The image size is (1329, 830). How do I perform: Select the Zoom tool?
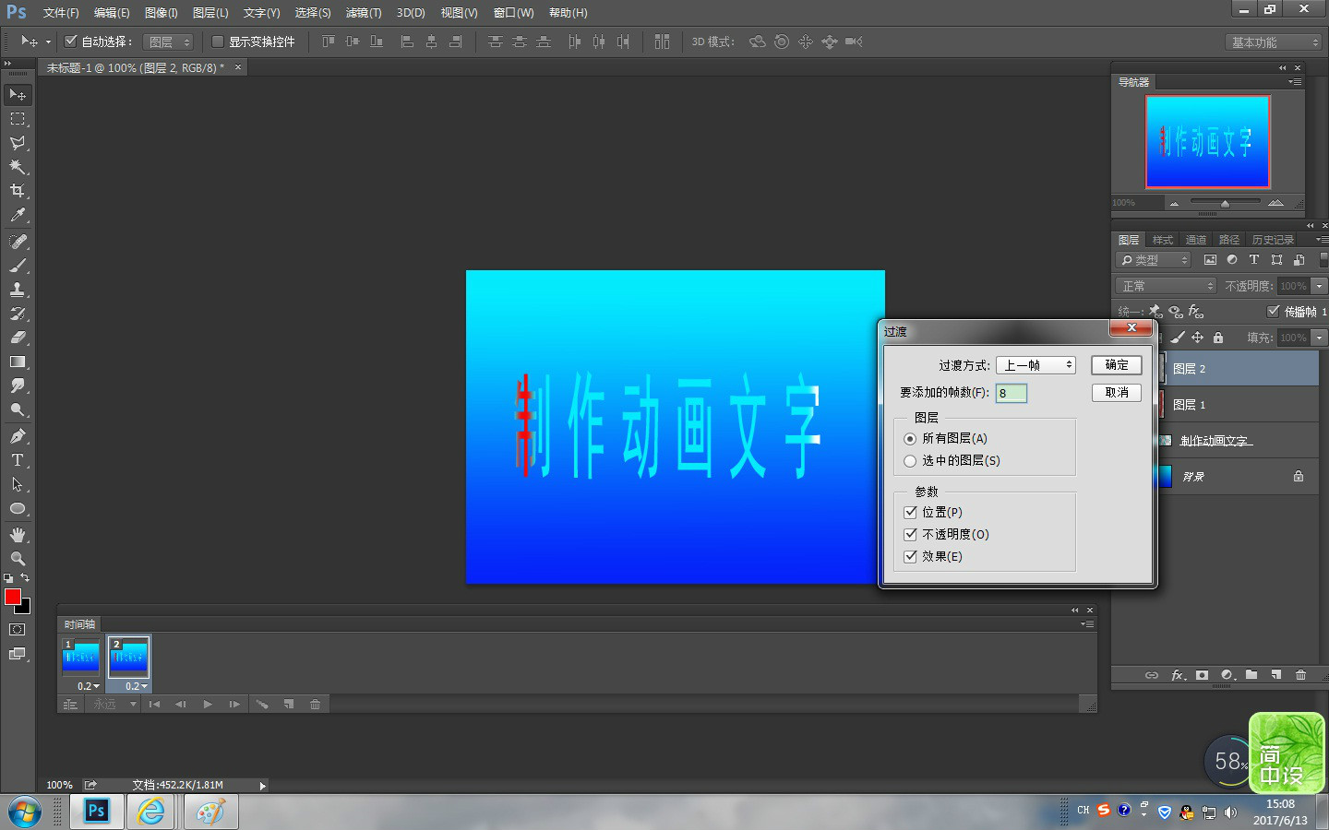(x=18, y=559)
